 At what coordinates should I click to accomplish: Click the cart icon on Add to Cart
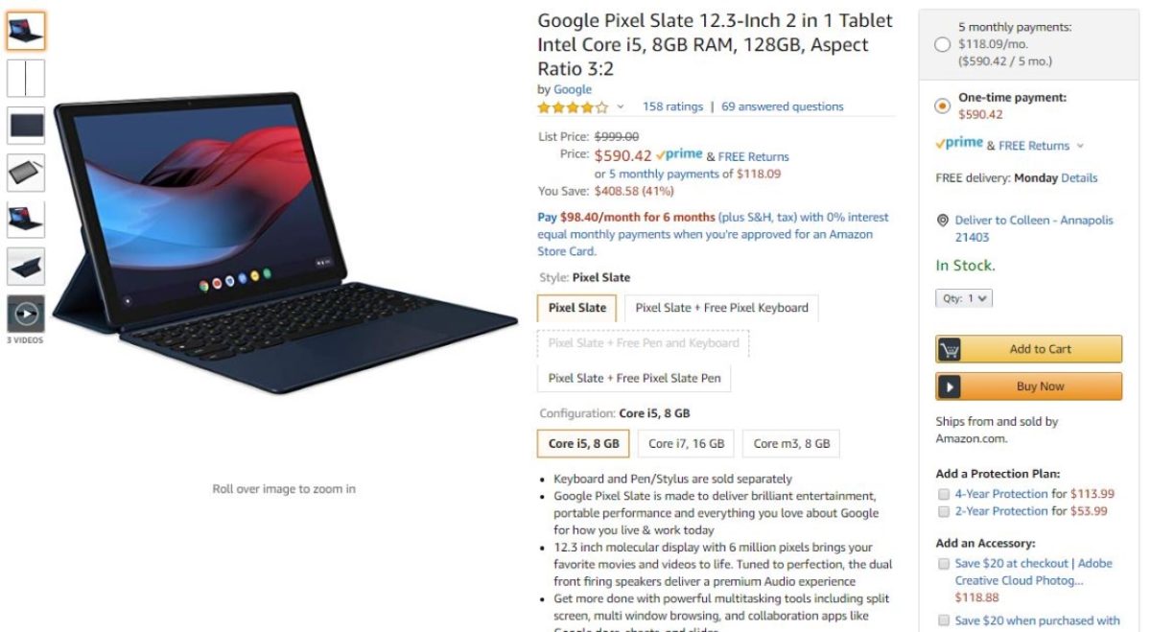pos(950,349)
